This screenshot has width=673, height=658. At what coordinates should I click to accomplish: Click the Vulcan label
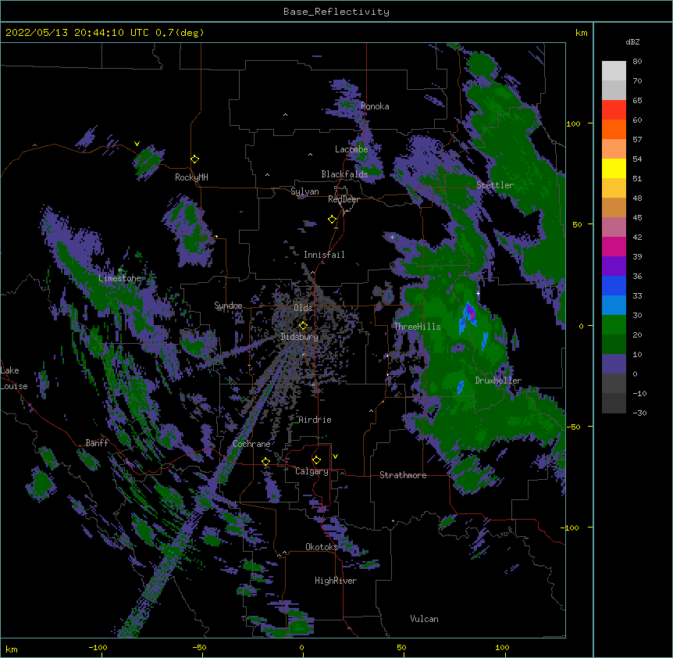click(425, 619)
